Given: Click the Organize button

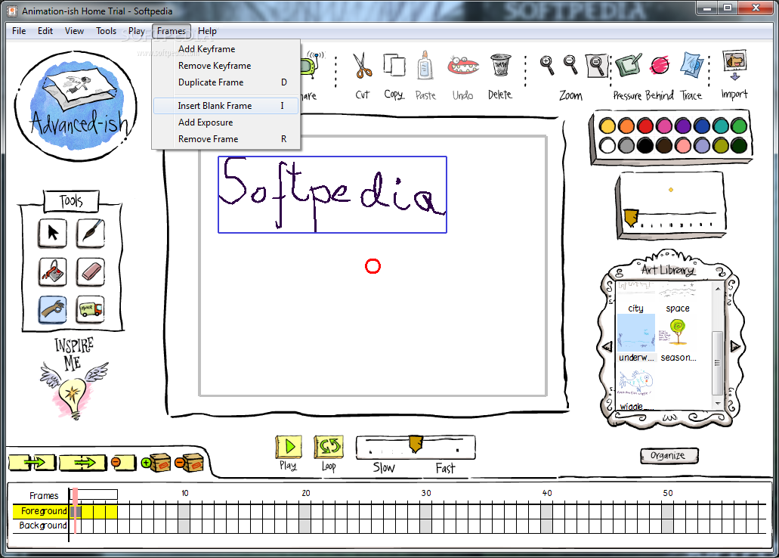Looking at the screenshot, I should tap(669, 456).
